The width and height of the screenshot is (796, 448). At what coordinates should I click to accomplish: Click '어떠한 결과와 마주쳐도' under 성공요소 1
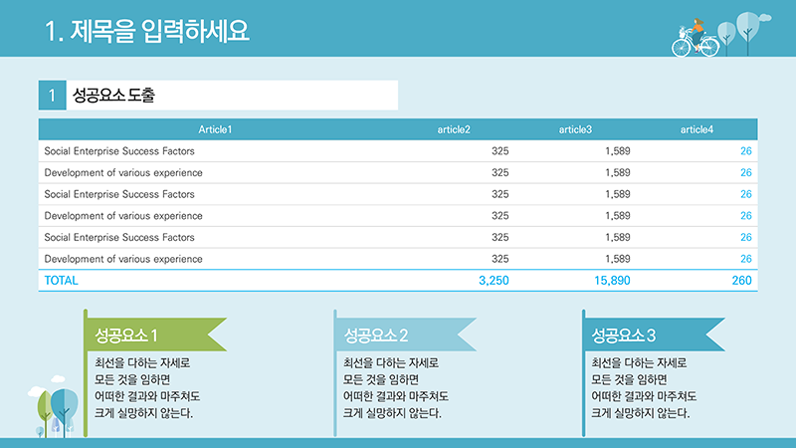click(x=147, y=396)
